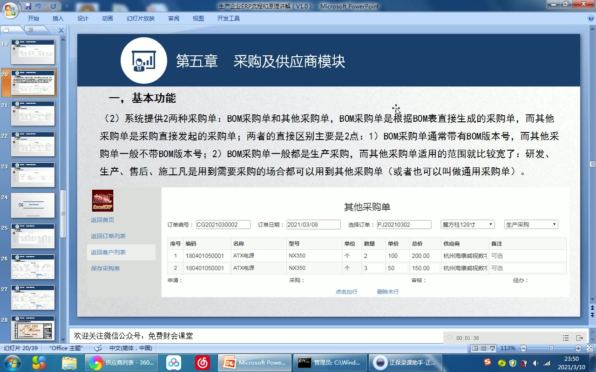Switch to the 设计 ribbon tab
Screen dimensions: 596x372
click(82, 18)
